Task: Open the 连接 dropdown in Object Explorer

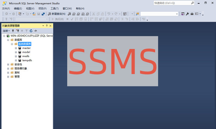Action: point(6,31)
